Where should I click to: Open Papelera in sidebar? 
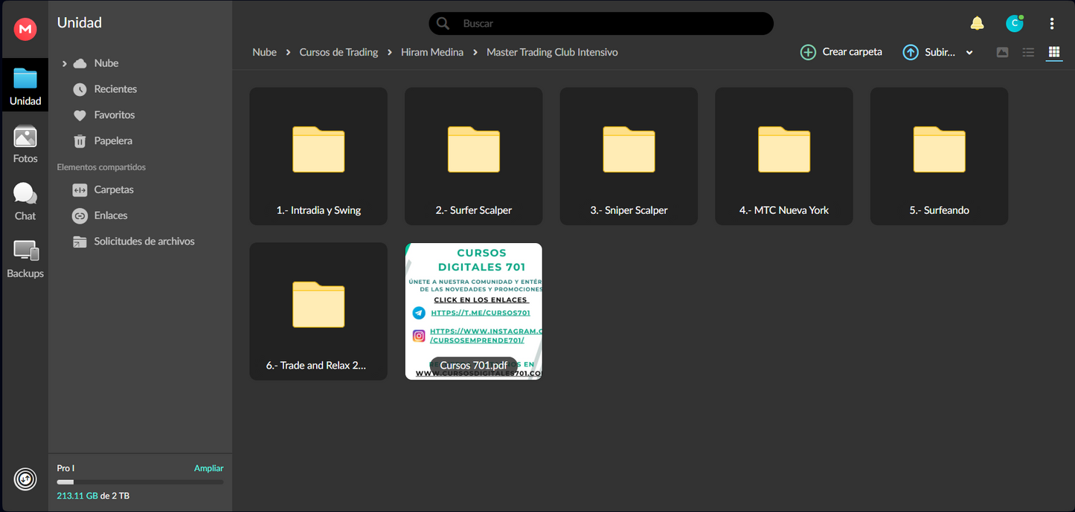tap(113, 141)
